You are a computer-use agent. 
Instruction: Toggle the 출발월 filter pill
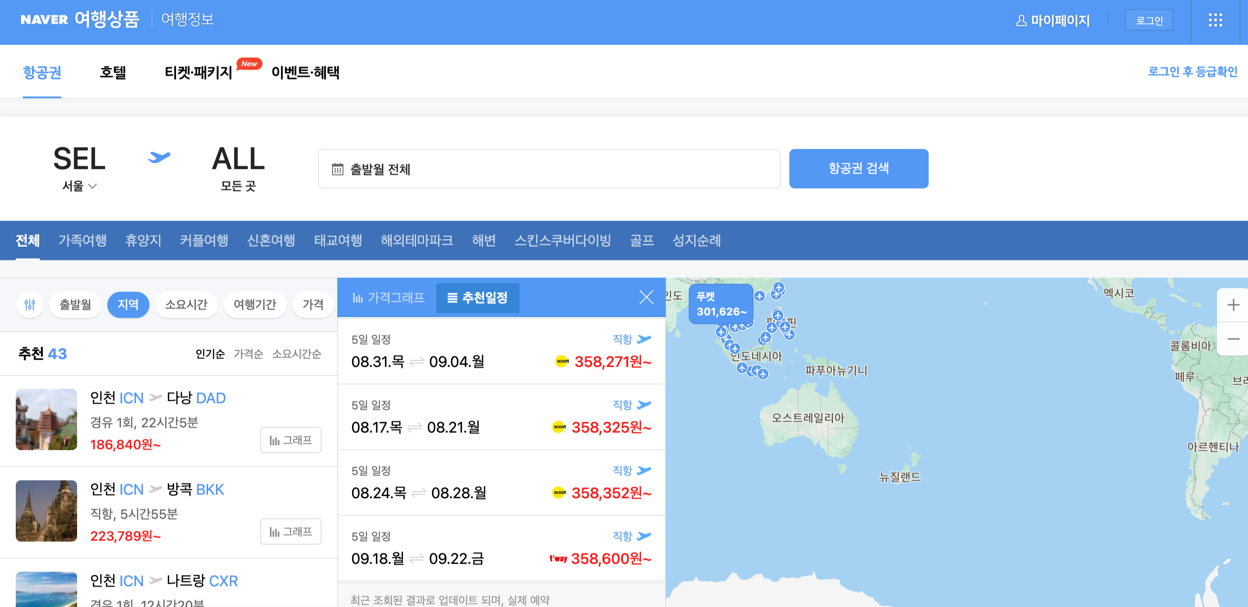pyautogui.click(x=75, y=305)
